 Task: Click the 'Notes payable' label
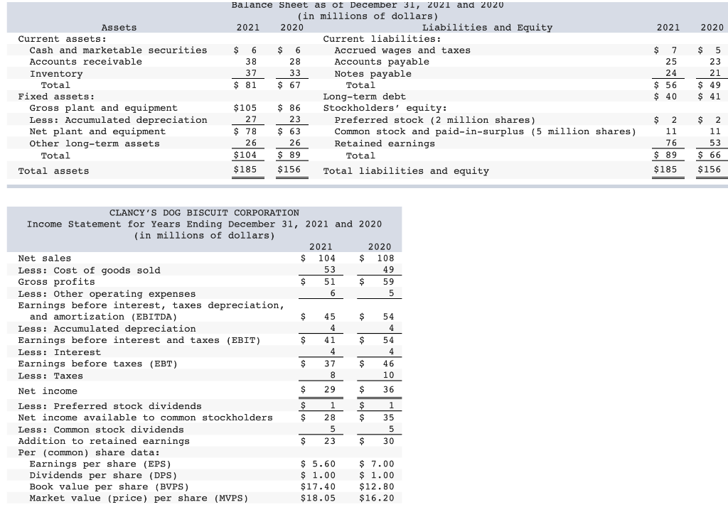pyautogui.click(x=373, y=74)
